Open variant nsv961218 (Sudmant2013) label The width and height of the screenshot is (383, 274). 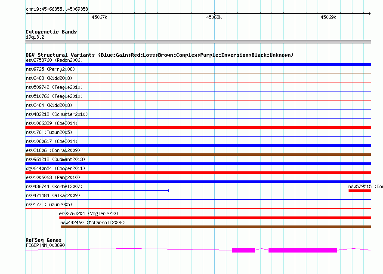point(56,159)
